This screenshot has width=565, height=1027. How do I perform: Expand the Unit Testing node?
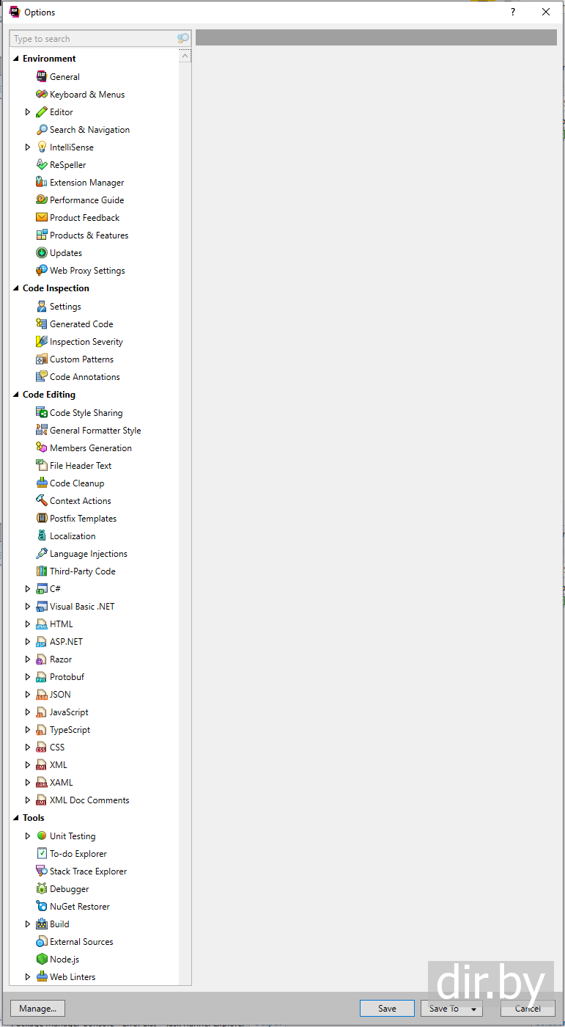(x=28, y=836)
